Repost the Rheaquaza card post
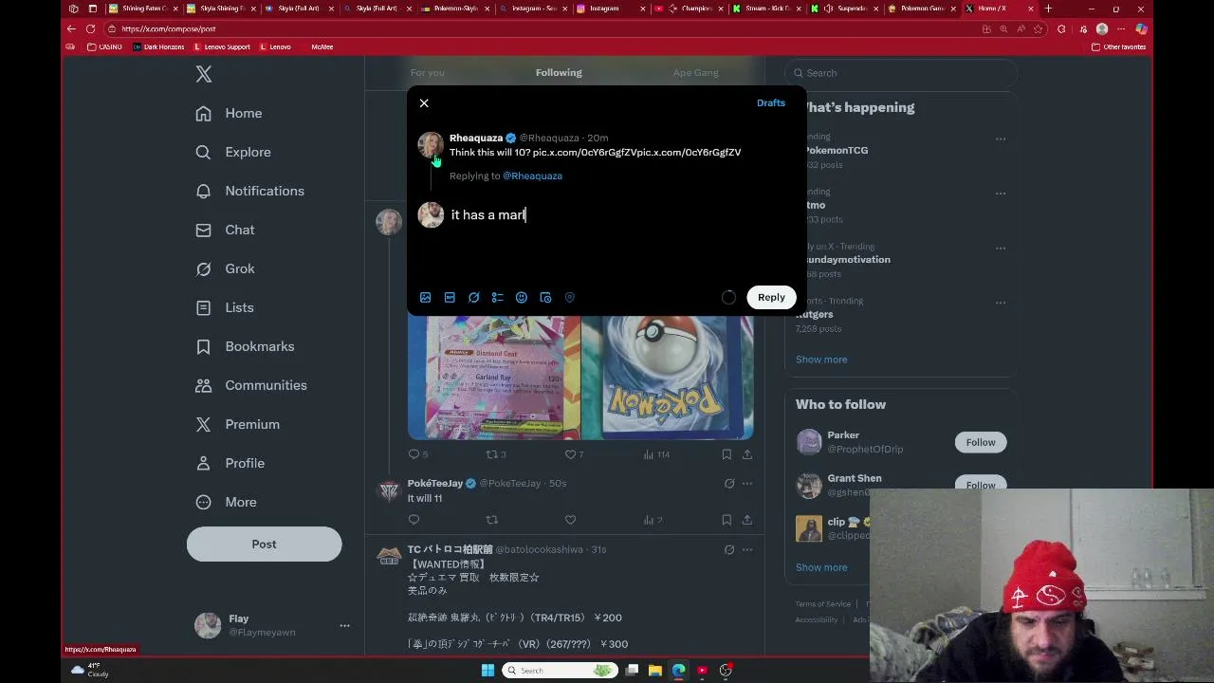 coord(495,454)
